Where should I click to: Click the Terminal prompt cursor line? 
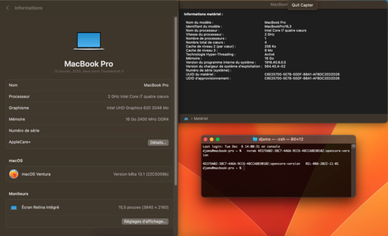point(224,168)
